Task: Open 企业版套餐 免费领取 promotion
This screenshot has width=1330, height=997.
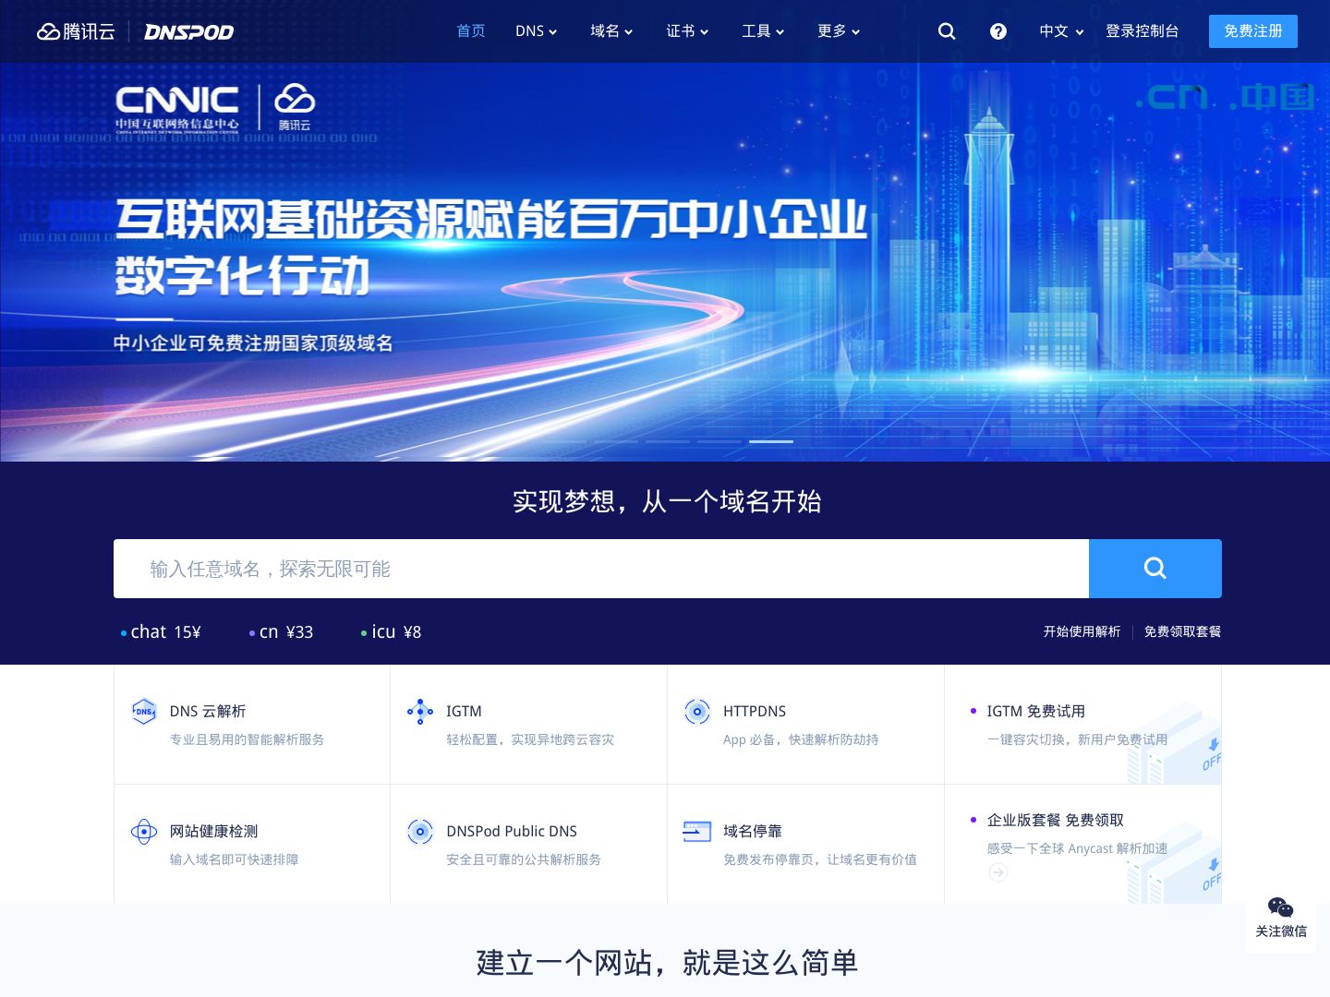Action: [1056, 821]
